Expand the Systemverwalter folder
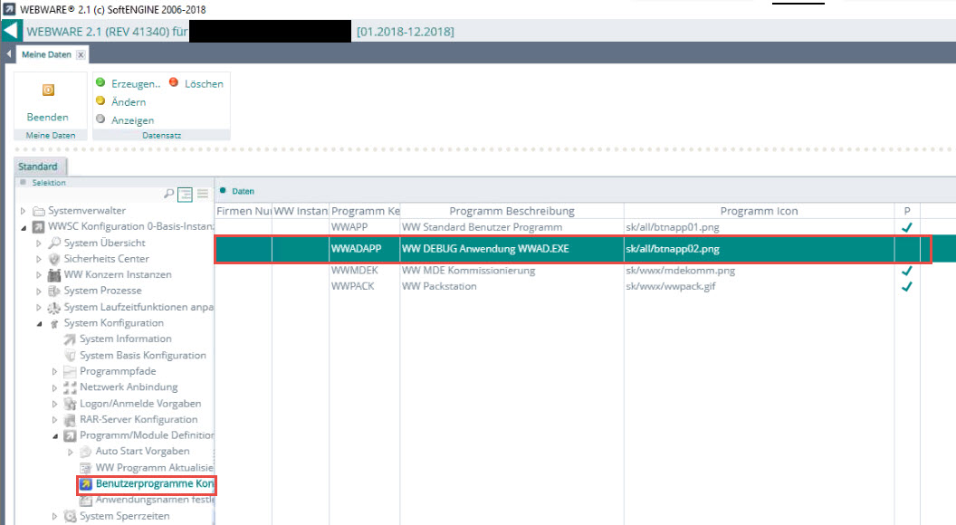Screen dimensions: 956x525 (24, 211)
